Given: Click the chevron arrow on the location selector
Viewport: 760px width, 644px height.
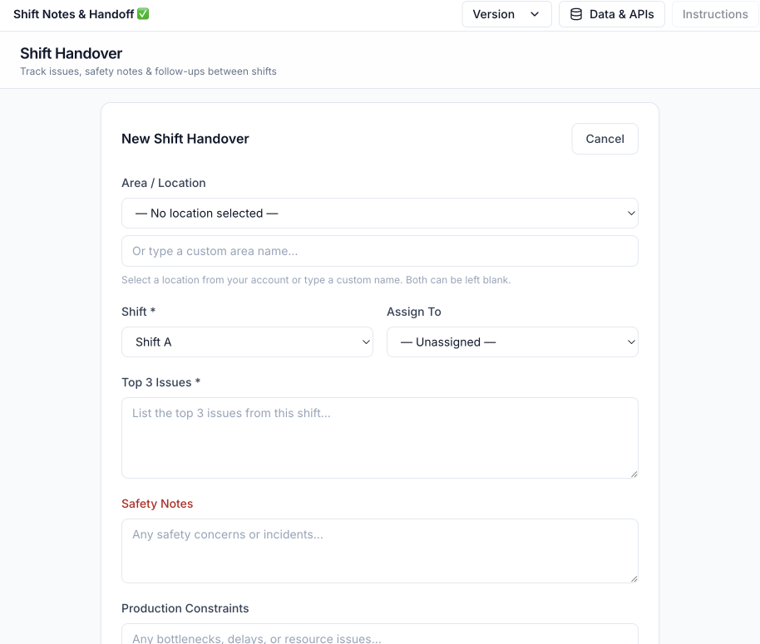Looking at the screenshot, I should (x=630, y=214).
